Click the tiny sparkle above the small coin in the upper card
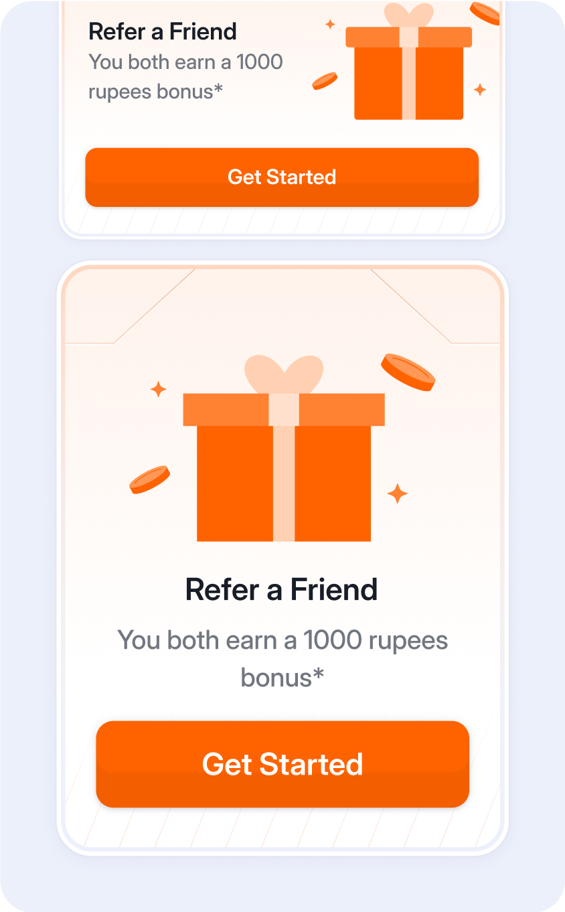The image size is (565, 912). (x=330, y=24)
